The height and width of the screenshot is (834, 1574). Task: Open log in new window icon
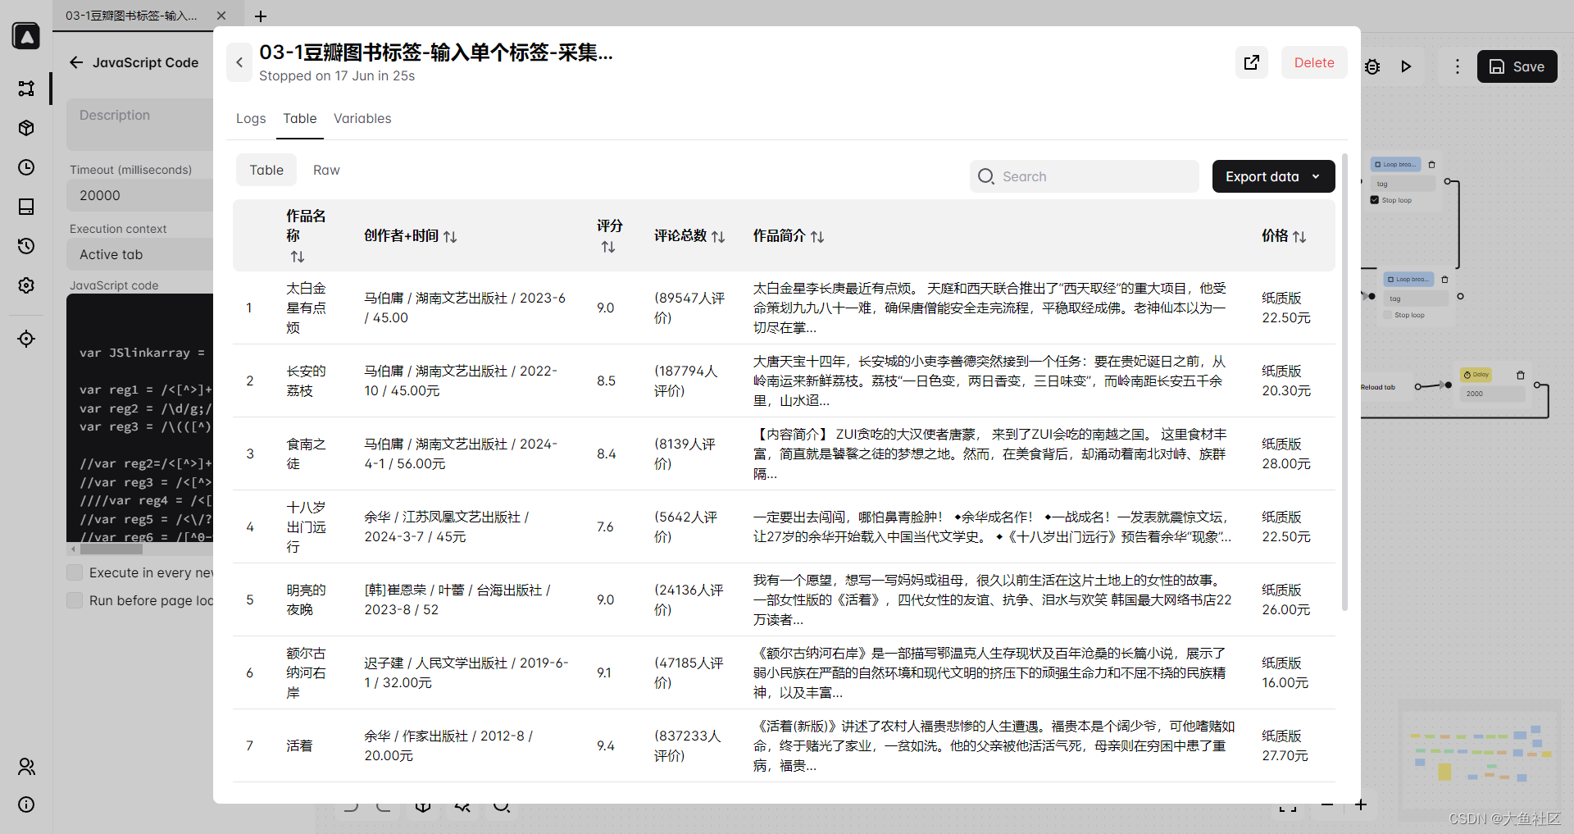[1252, 62]
